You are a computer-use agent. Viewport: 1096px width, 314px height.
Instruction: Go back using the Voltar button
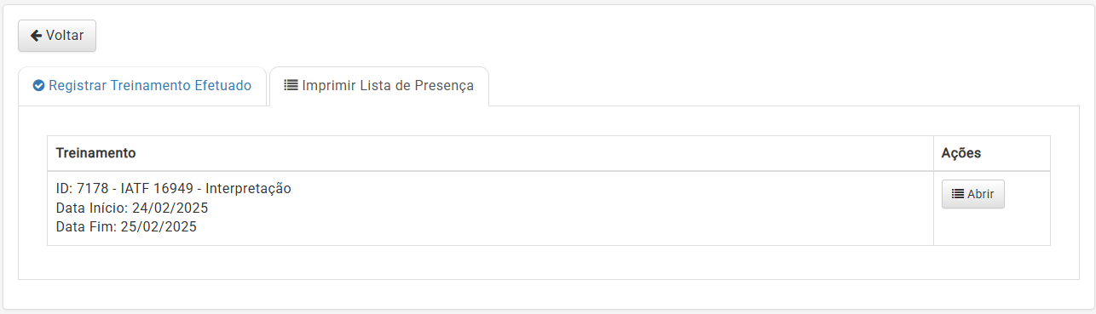[x=57, y=36]
